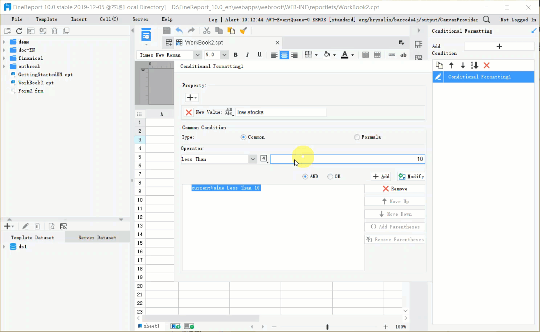Open the File menu

(17, 19)
